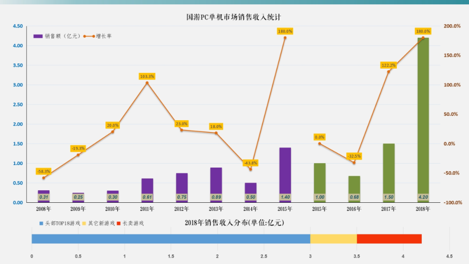Click the -58.3% growth rate data label
The height and width of the screenshot is (264, 469).
tap(44, 172)
